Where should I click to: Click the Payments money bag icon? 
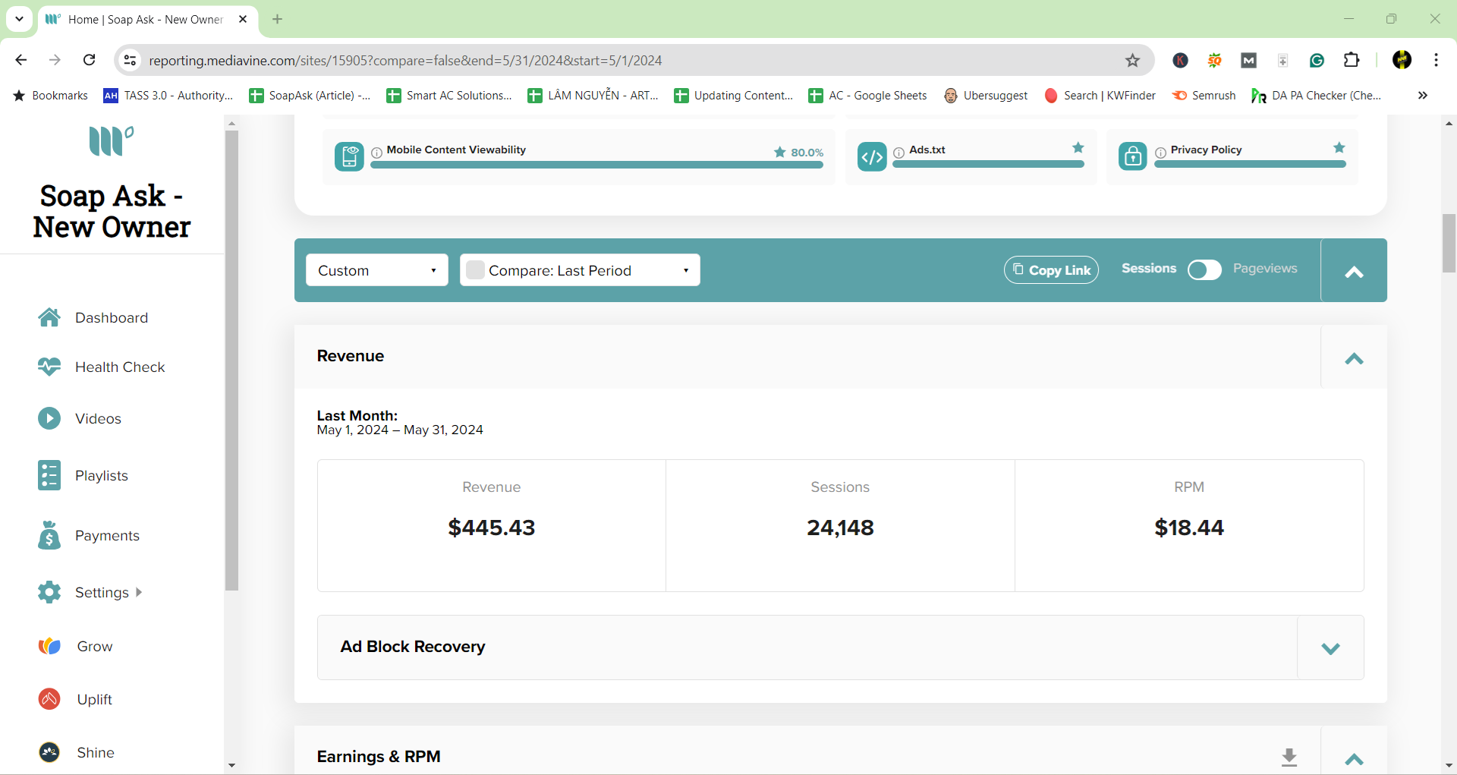pos(49,535)
